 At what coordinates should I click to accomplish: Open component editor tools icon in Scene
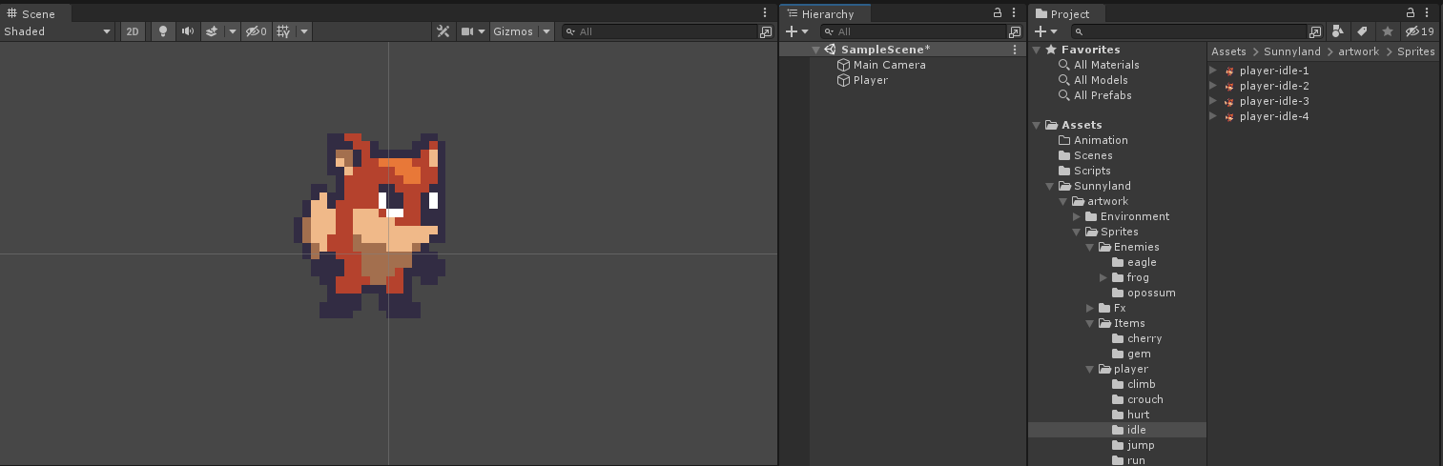(x=443, y=31)
